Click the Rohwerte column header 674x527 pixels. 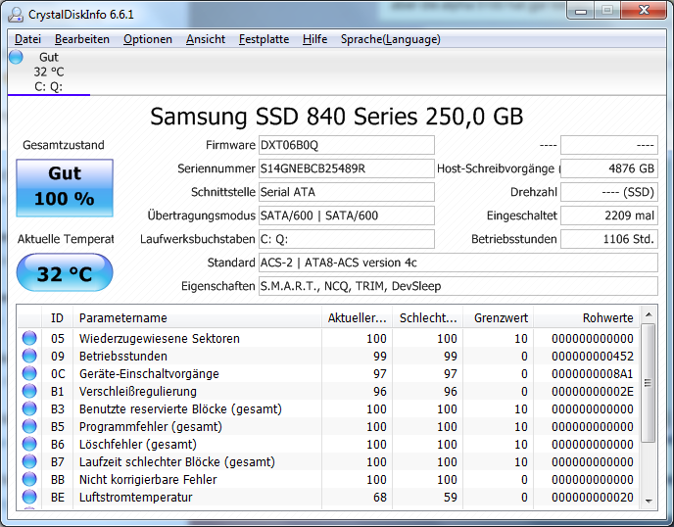(586, 317)
